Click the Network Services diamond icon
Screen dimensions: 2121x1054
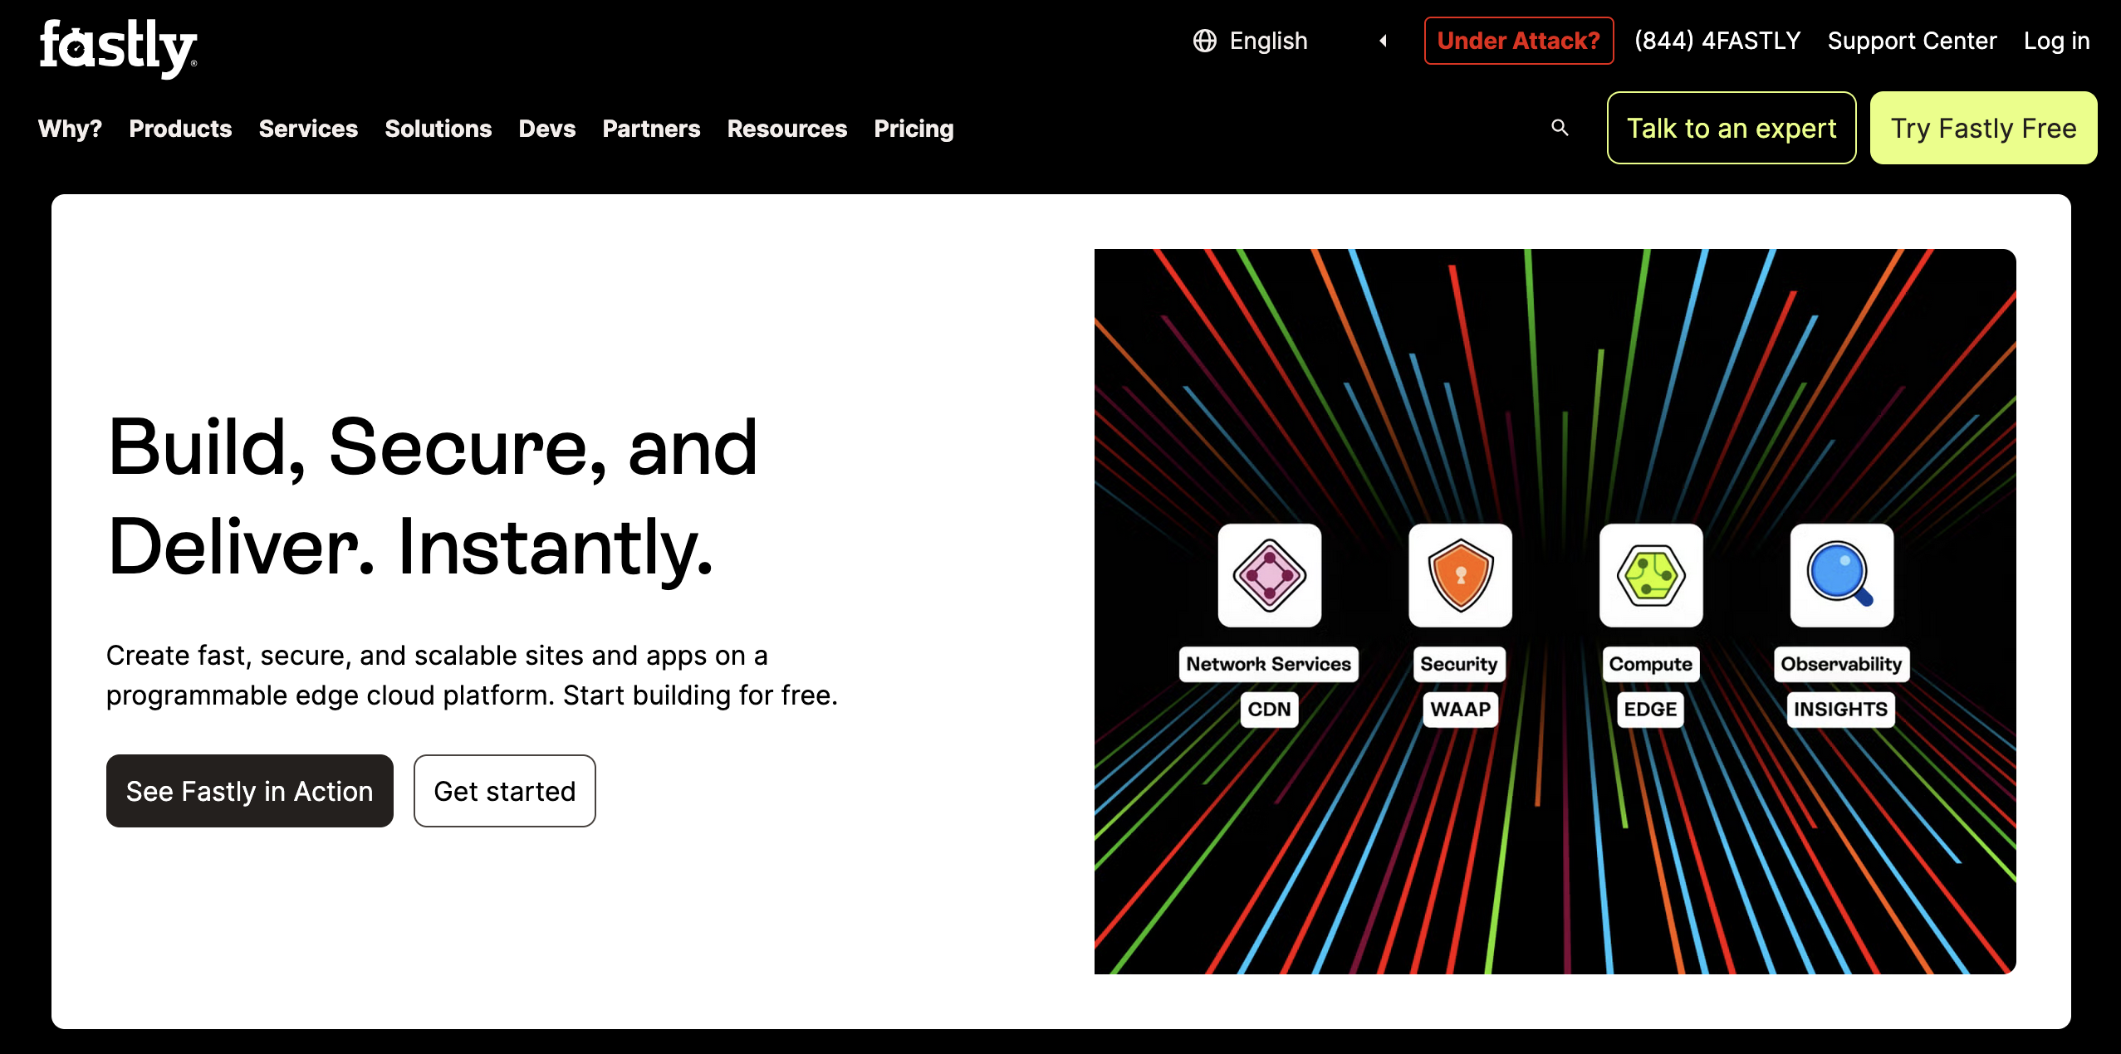coord(1269,575)
